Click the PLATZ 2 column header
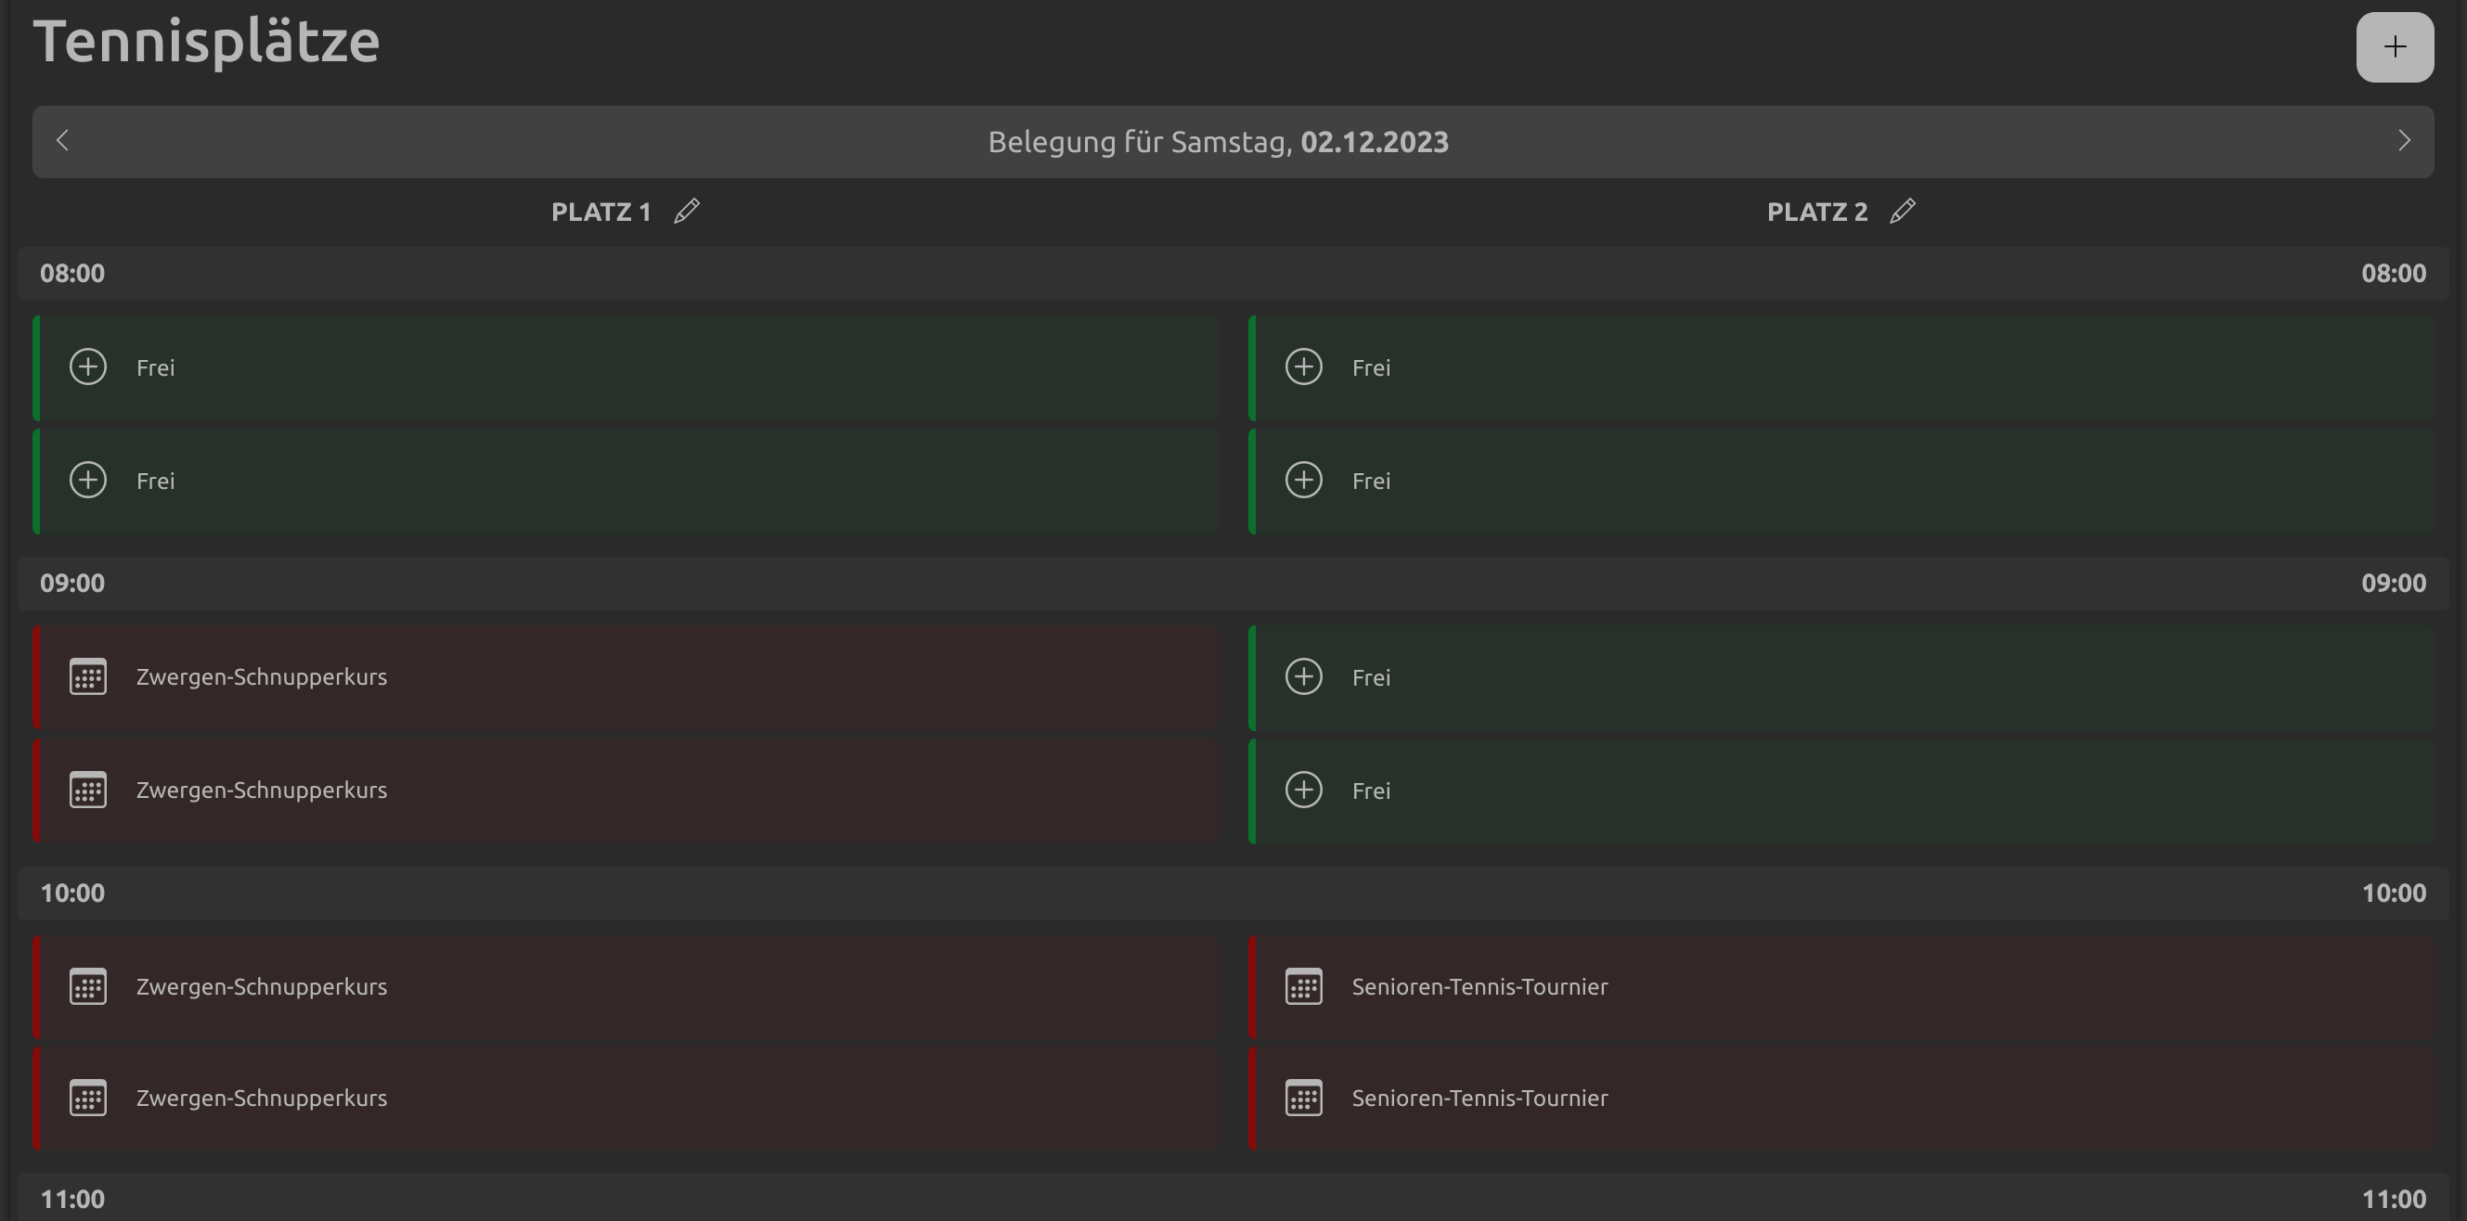The image size is (2467, 1221). (1816, 212)
